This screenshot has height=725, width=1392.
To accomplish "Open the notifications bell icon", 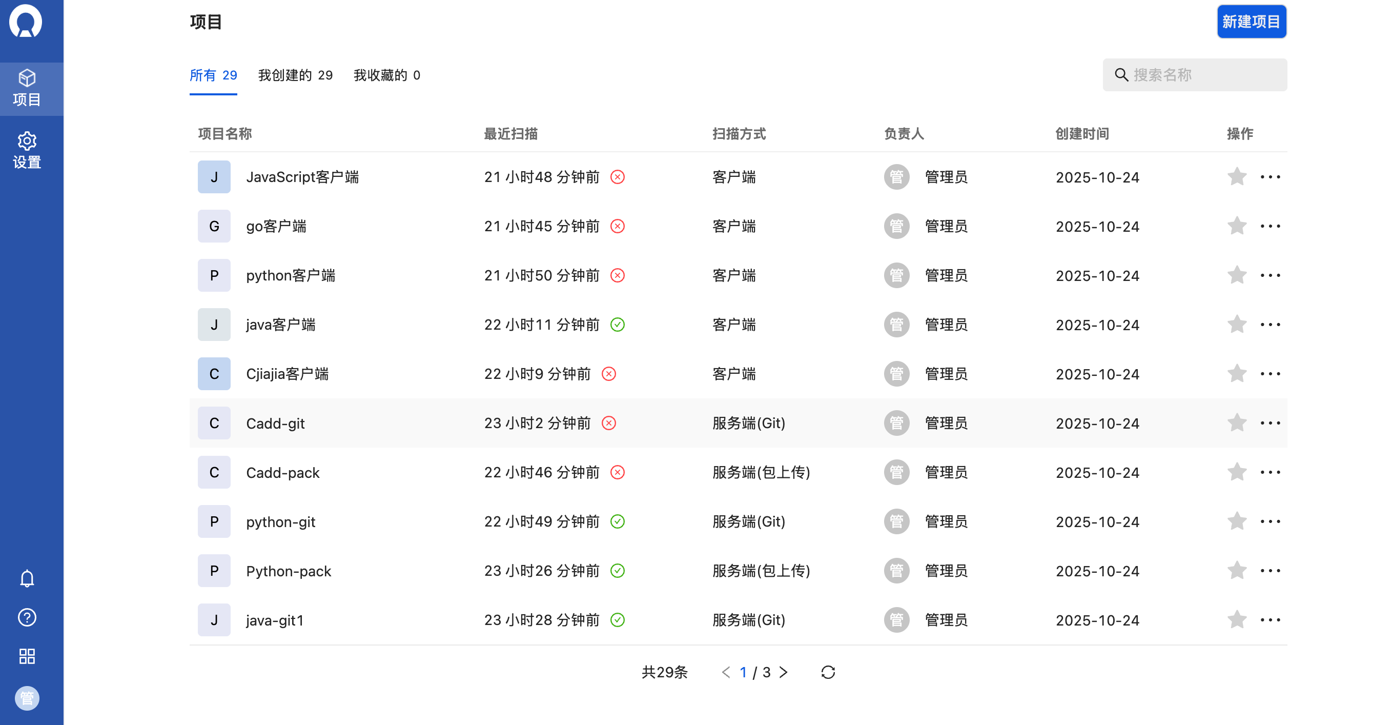I will coord(27,578).
